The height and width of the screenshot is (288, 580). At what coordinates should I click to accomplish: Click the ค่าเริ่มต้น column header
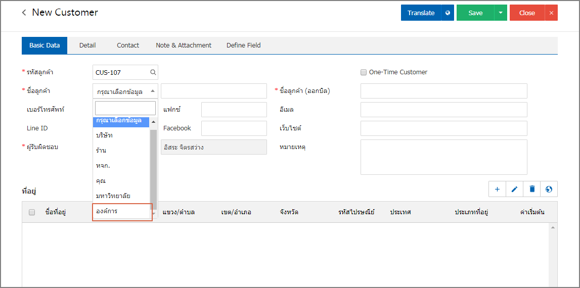tap(532, 212)
